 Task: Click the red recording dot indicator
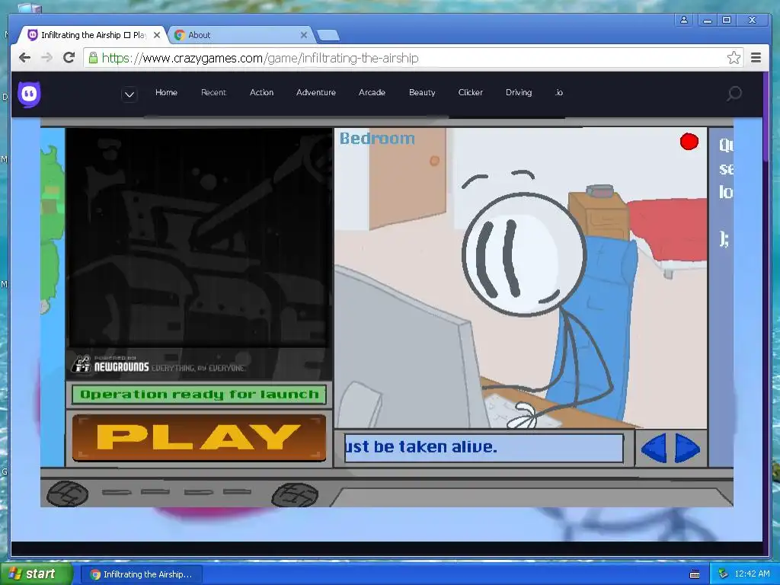point(689,141)
